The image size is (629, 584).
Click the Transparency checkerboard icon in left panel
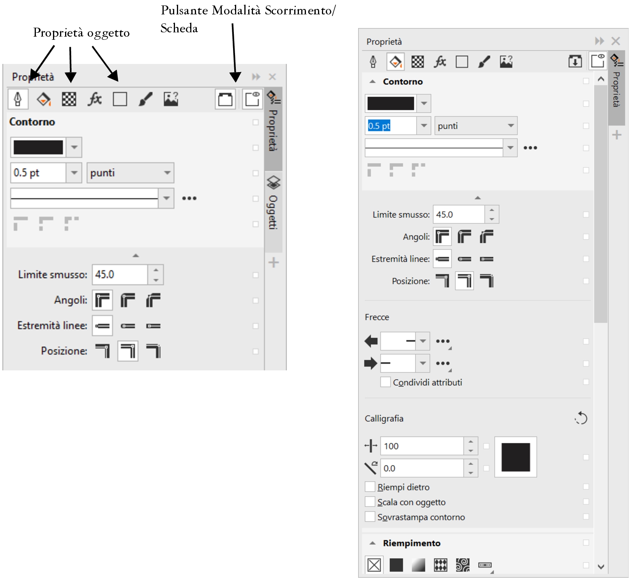click(69, 99)
